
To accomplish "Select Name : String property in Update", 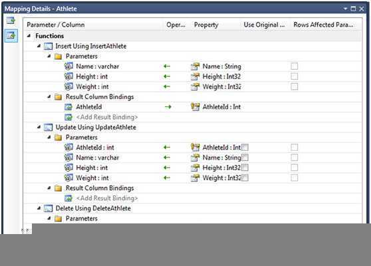I will (x=221, y=158).
